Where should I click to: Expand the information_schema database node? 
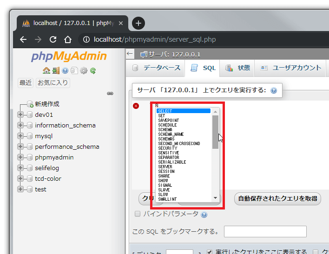(20, 125)
